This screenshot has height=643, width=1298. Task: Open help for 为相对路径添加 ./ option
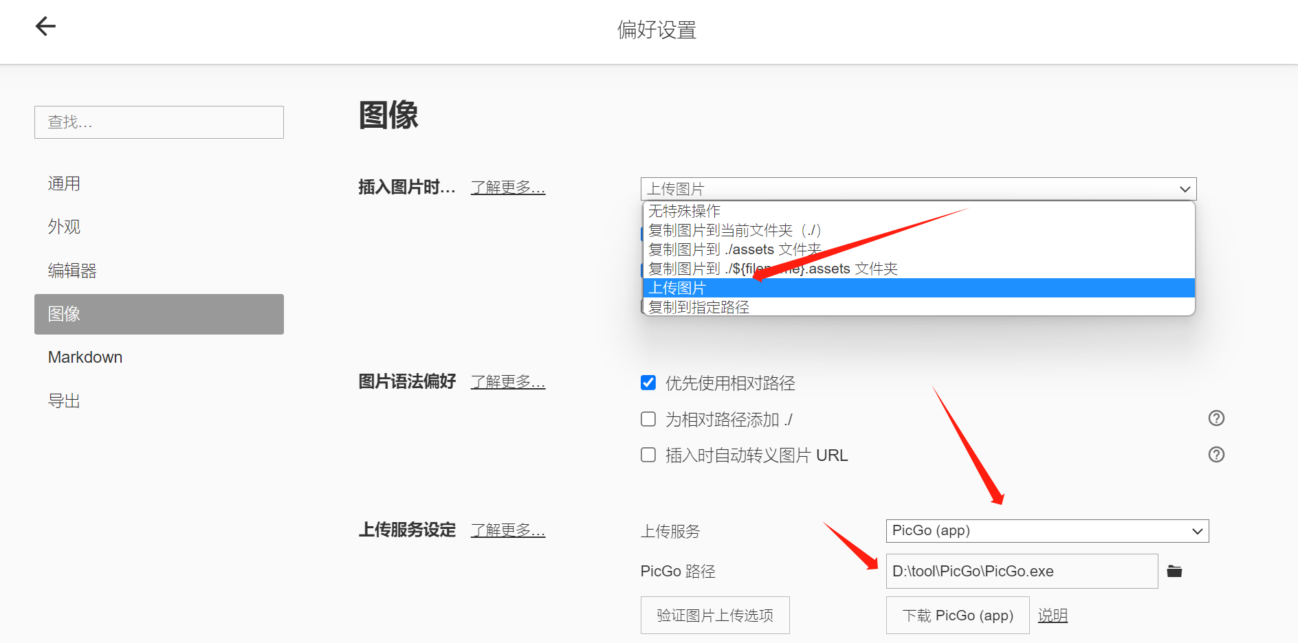[1216, 418]
